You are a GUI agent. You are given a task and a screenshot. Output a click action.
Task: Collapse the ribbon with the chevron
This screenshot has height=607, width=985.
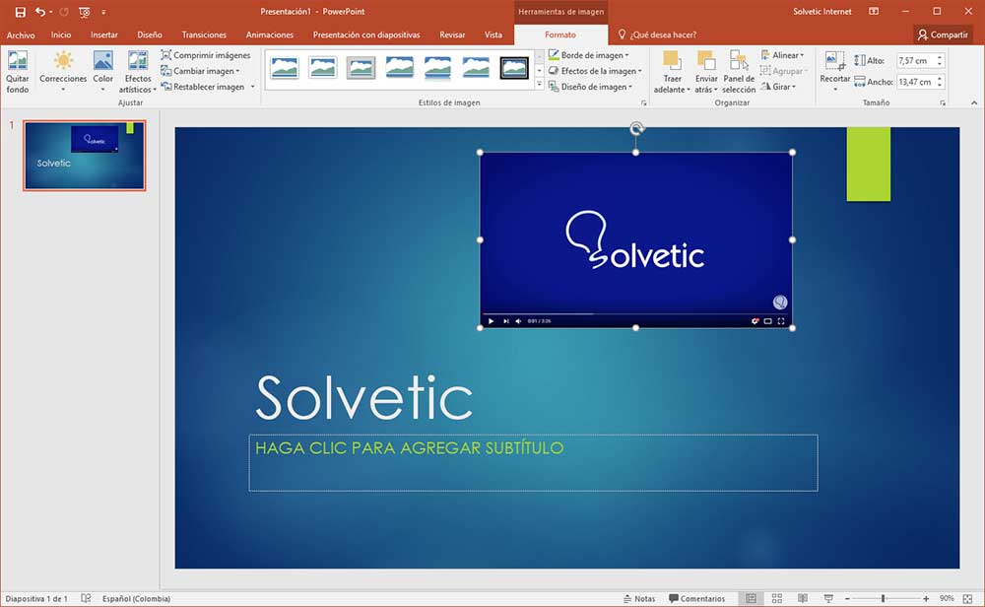pos(974,103)
